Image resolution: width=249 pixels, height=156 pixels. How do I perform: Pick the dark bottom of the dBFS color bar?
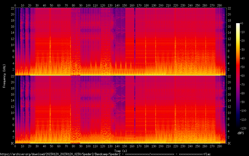tap(238, 127)
